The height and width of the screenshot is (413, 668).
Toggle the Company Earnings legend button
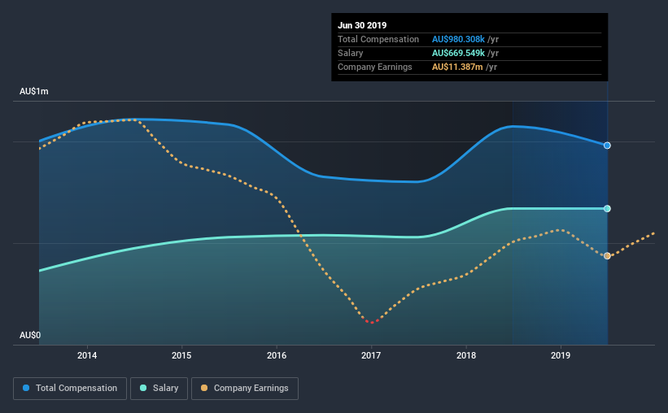point(245,389)
